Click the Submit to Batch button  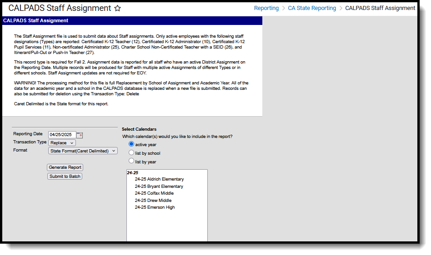click(65, 177)
